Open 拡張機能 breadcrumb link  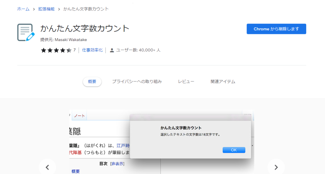click(46, 9)
